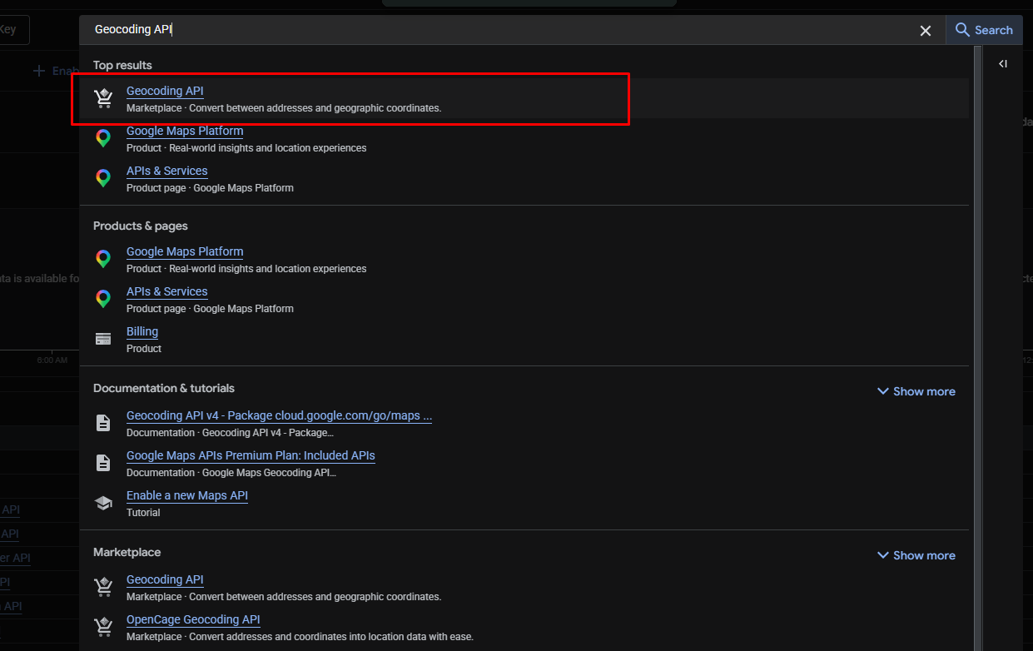
Task: Open the Billing product link
Action: [x=142, y=331]
